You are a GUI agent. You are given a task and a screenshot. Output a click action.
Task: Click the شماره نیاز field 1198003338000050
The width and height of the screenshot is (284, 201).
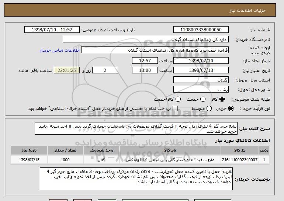[x=201, y=30]
